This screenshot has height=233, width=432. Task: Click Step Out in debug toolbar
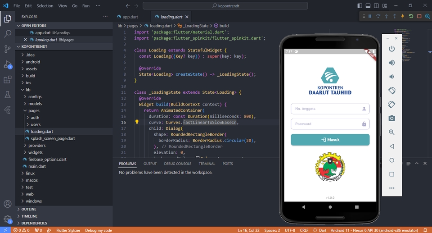[x=395, y=16]
